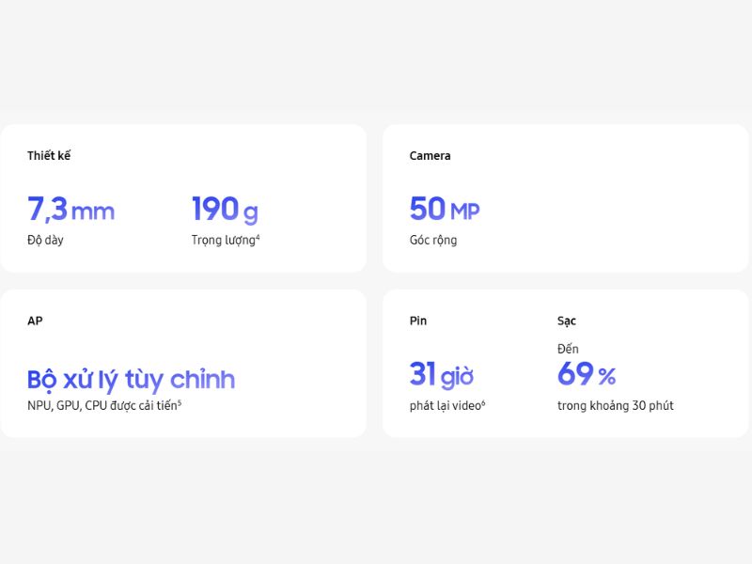Click "NPU, GPU, CPU được cải tiến" text

102,406
